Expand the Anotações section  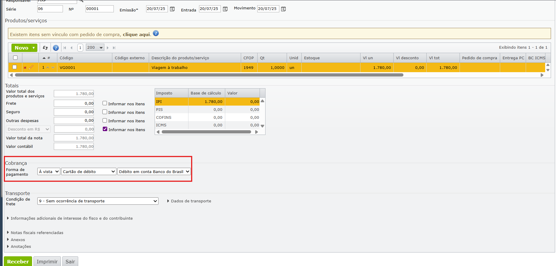[19, 246]
